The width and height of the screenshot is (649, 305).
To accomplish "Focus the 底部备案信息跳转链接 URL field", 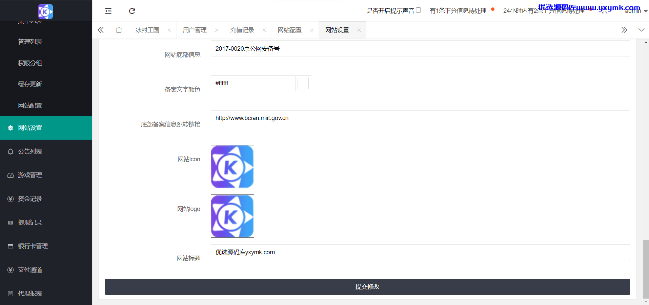I will pyautogui.click(x=420, y=118).
